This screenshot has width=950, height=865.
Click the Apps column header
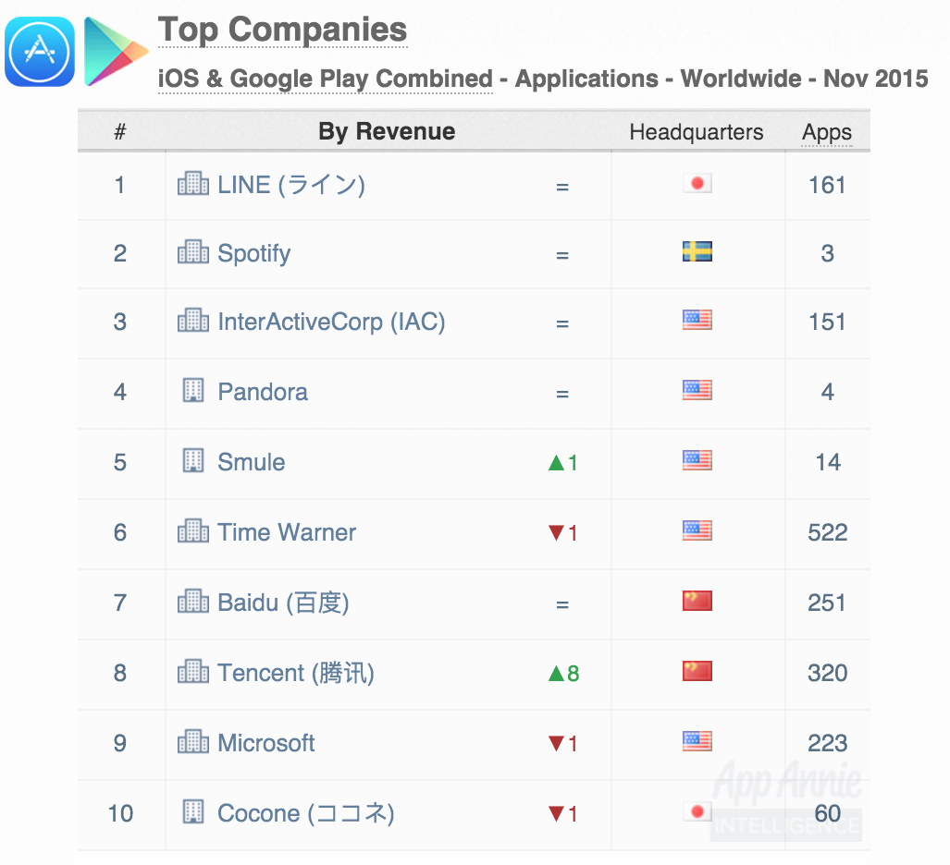click(825, 130)
